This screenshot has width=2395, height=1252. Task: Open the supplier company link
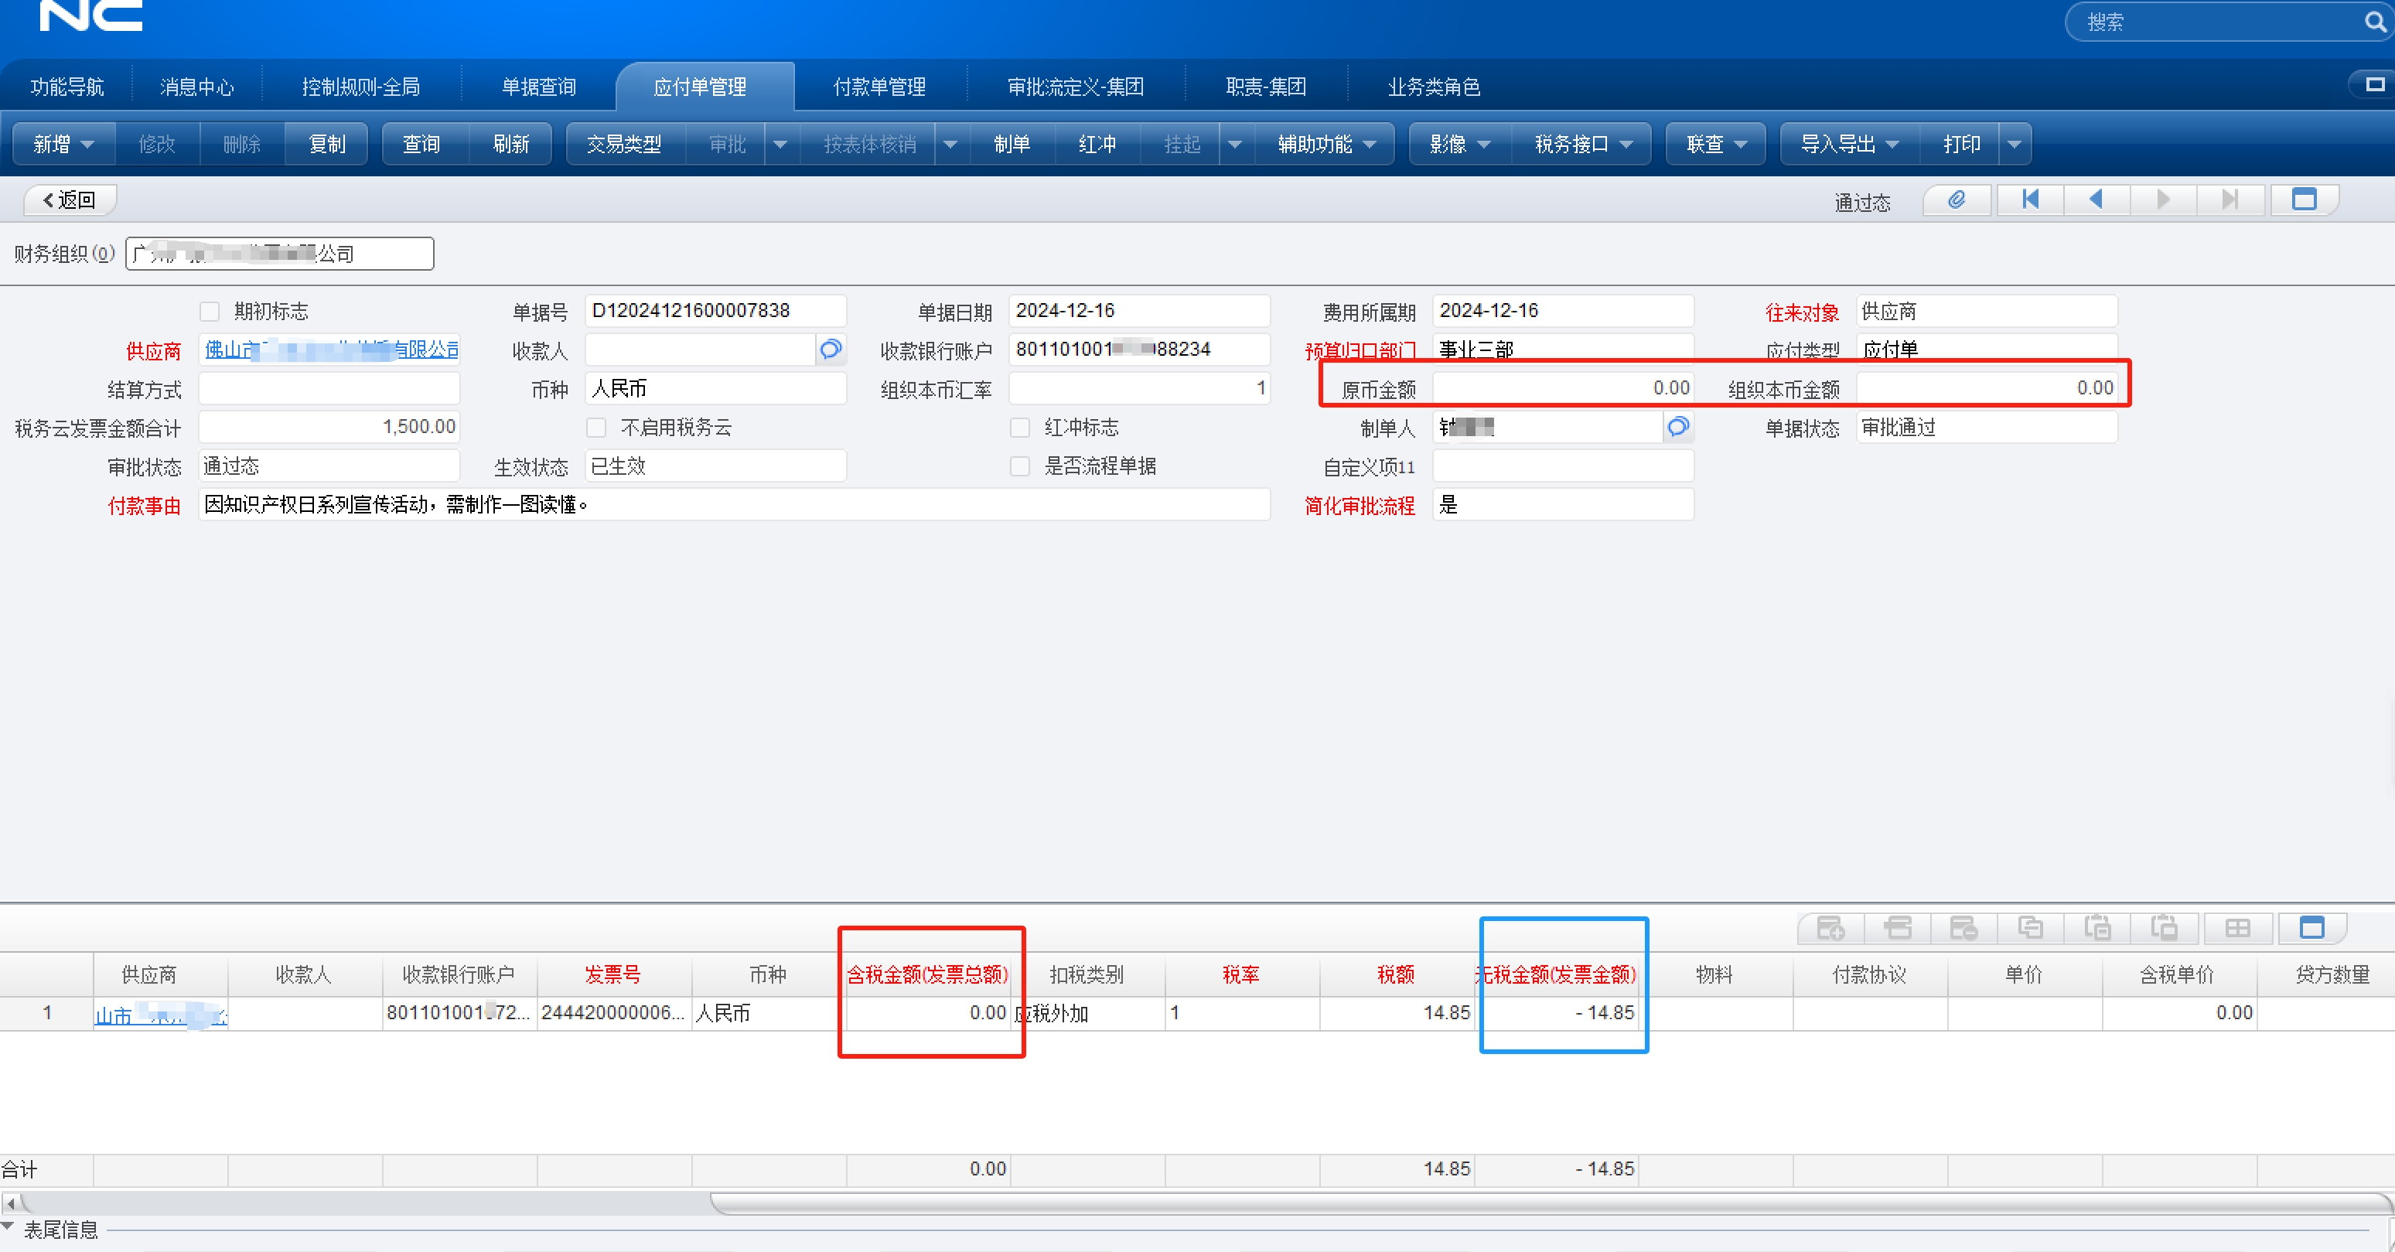tap(331, 350)
